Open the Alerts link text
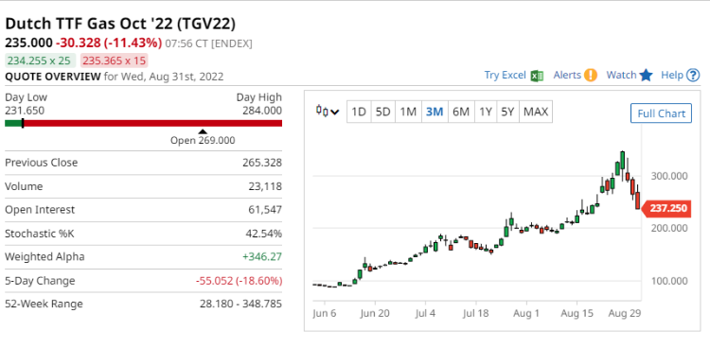710x348 pixels. pos(567,75)
